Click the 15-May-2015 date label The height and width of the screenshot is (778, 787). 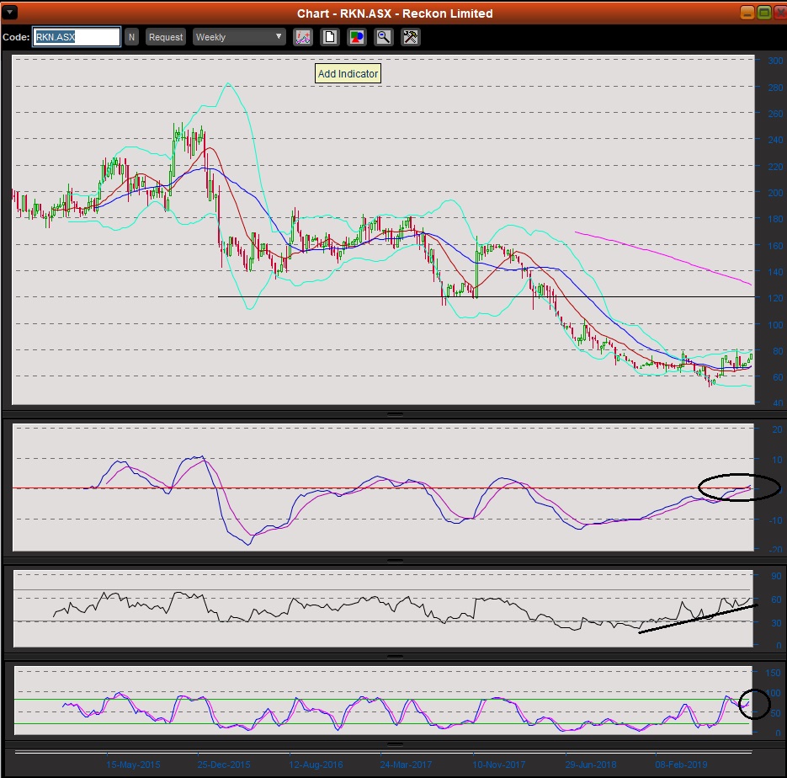tap(133, 765)
